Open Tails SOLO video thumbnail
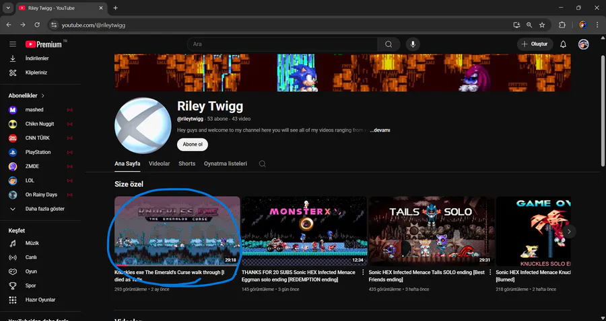The image size is (606, 321). click(432, 231)
